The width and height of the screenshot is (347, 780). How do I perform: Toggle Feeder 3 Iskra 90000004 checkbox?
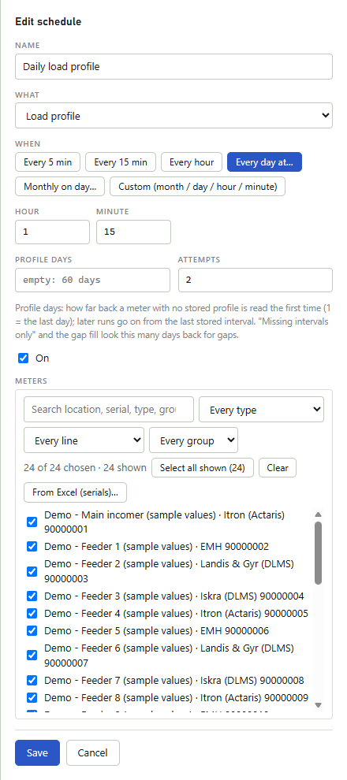click(32, 596)
